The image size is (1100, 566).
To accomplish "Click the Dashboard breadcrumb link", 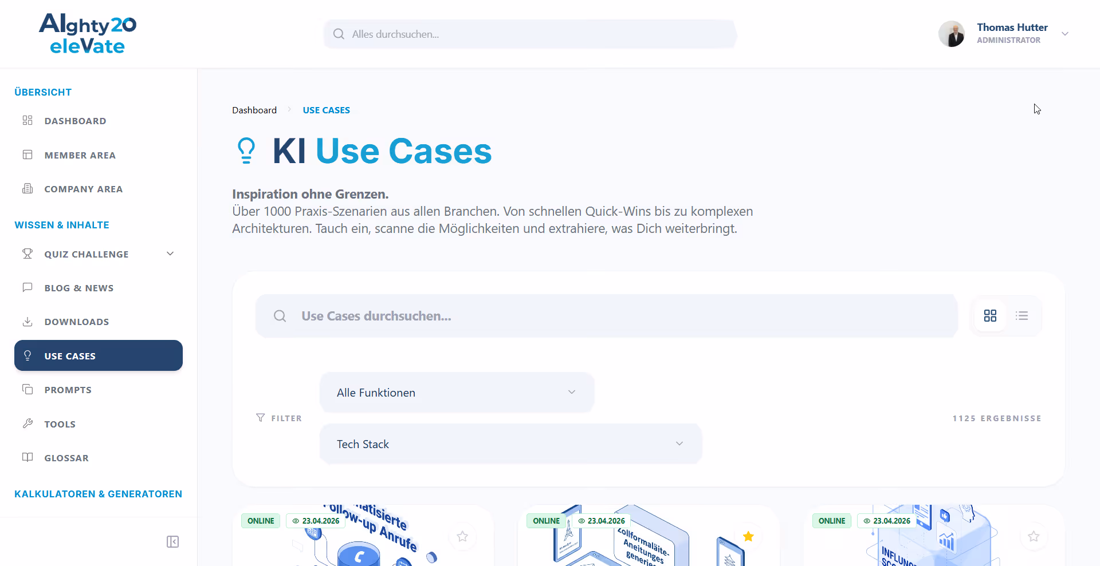I will [254, 110].
